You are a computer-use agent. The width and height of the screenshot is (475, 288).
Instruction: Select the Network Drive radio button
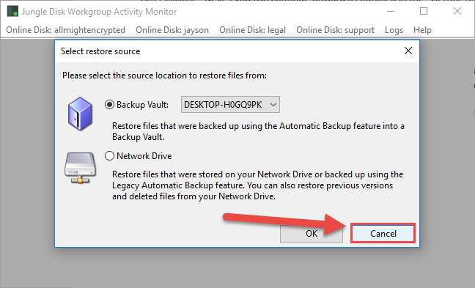(x=109, y=156)
